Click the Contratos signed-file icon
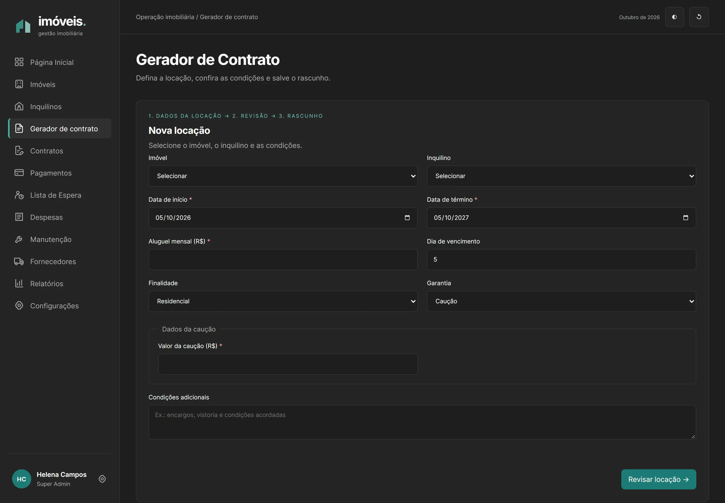 point(19,151)
